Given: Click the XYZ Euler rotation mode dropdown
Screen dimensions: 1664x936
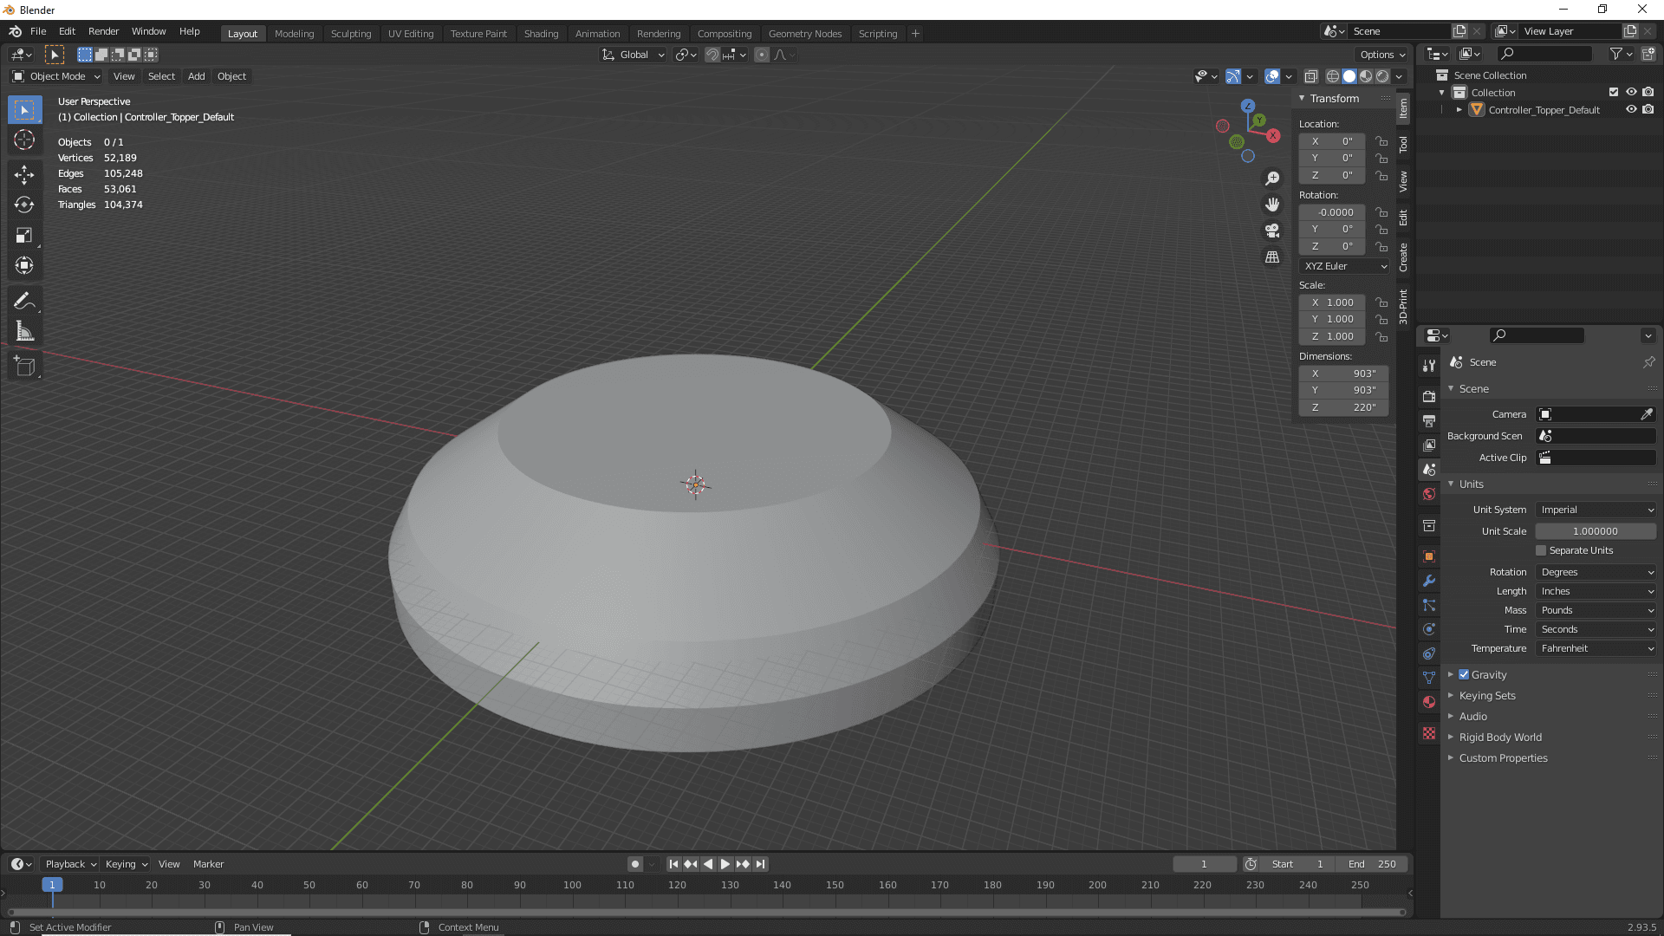Looking at the screenshot, I should click(x=1344, y=264).
